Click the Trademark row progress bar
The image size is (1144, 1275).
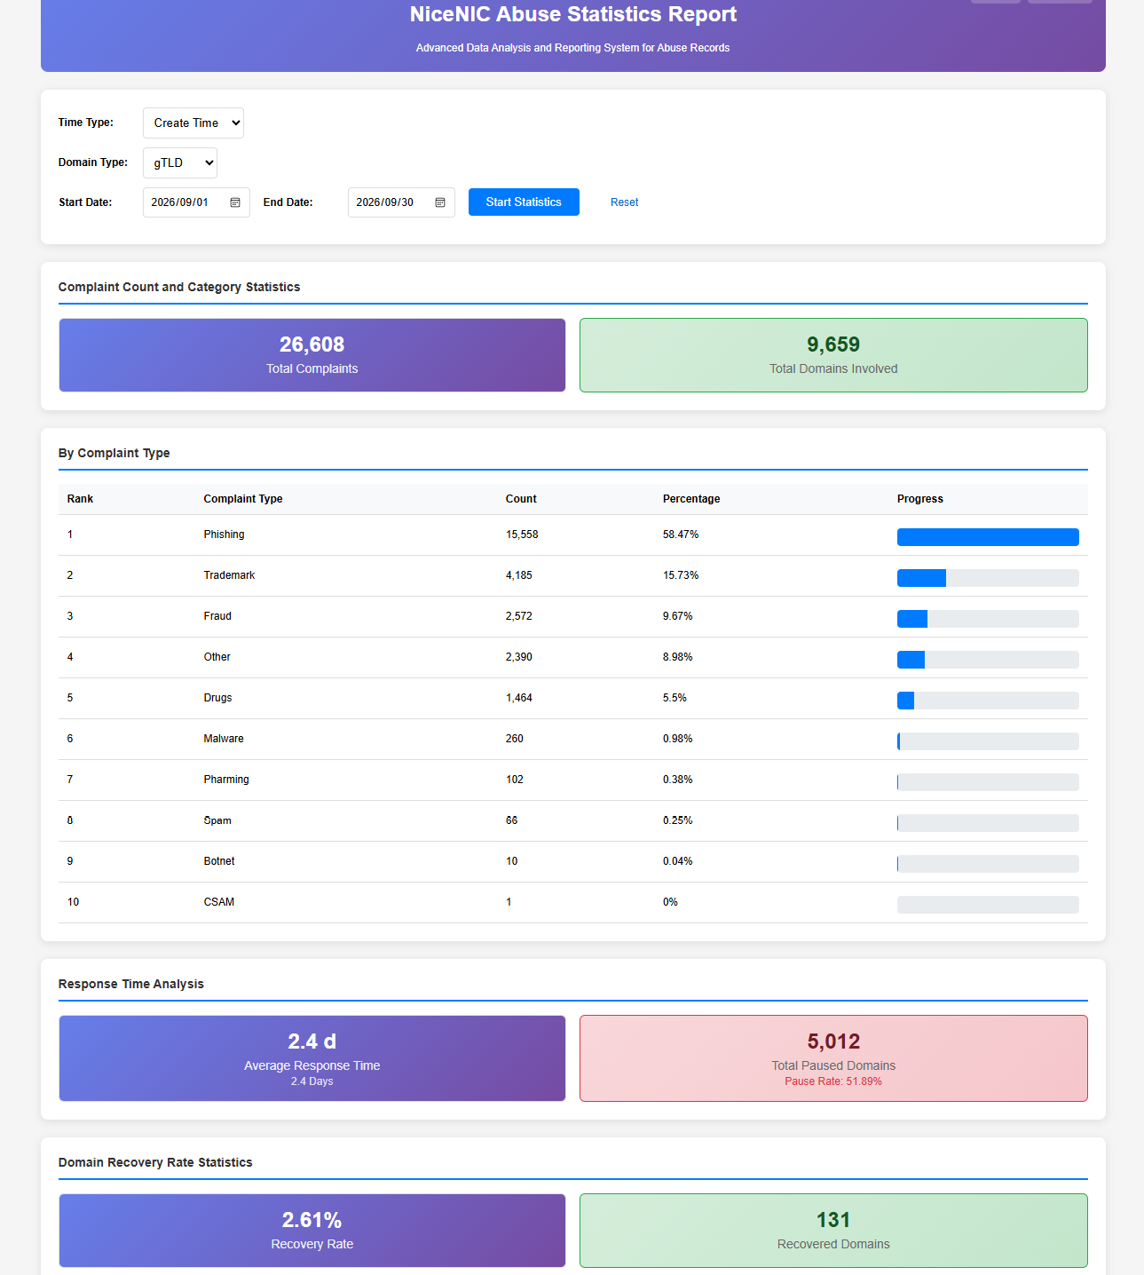pos(988,578)
